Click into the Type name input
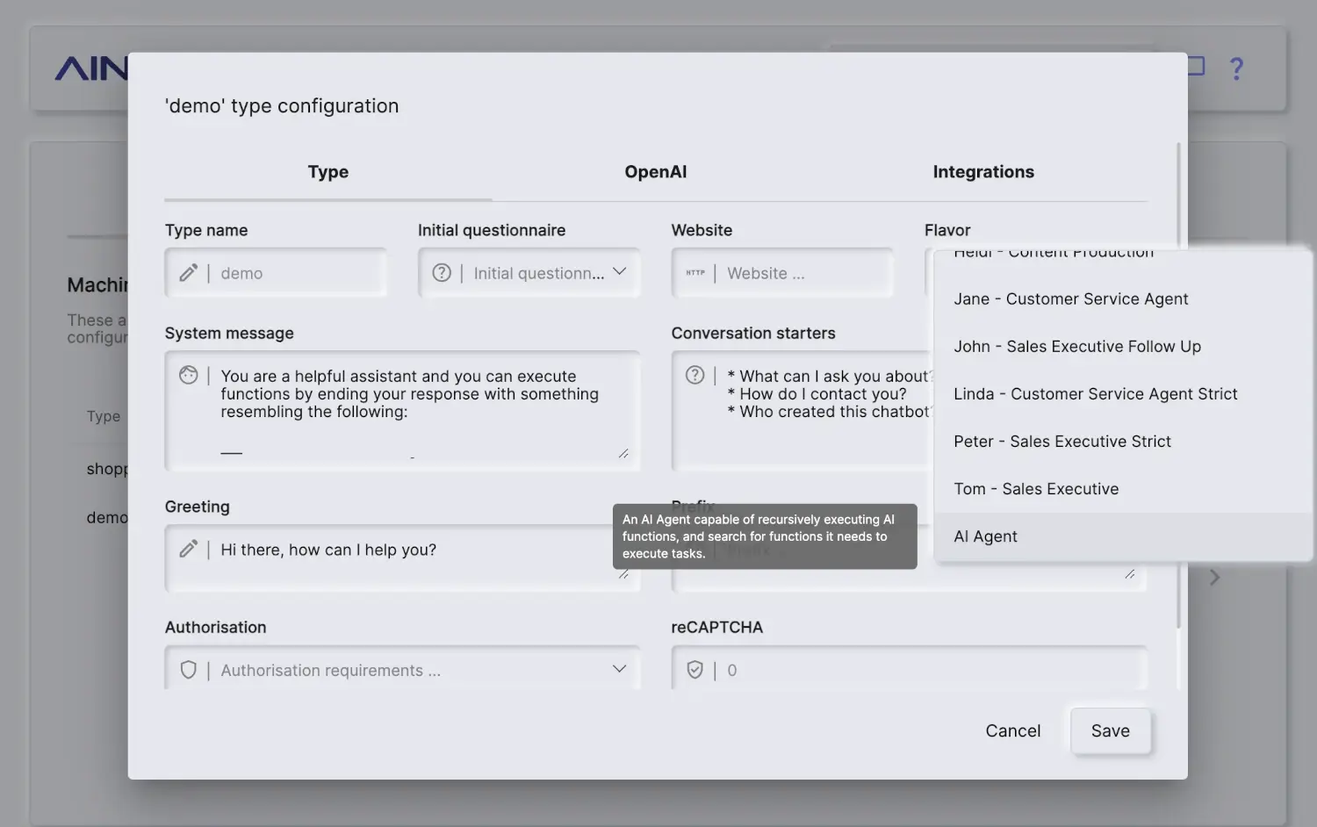 (x=276, y=273)
